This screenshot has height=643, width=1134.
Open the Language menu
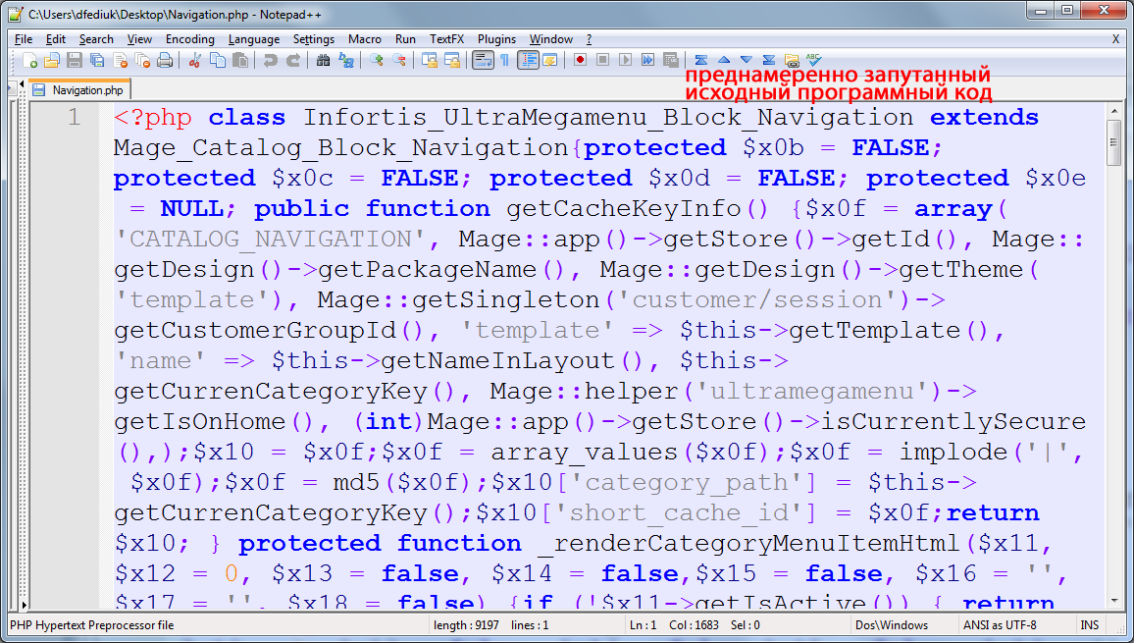click(x=253, y=39)
